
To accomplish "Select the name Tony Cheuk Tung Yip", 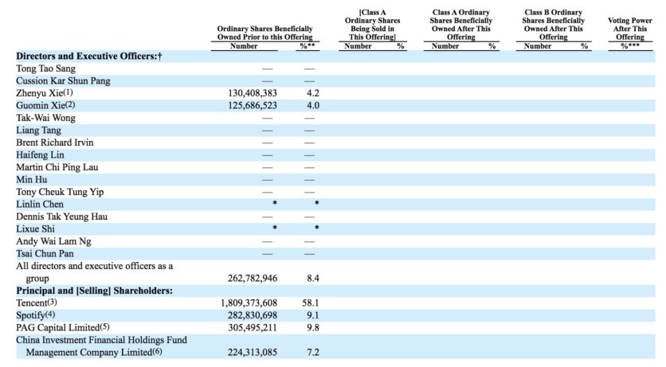I will (60, 192).
